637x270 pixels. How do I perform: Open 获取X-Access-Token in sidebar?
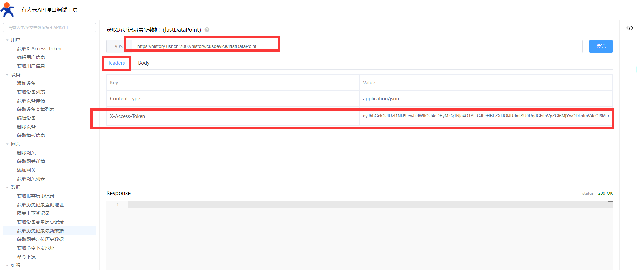tap(39, 49)
